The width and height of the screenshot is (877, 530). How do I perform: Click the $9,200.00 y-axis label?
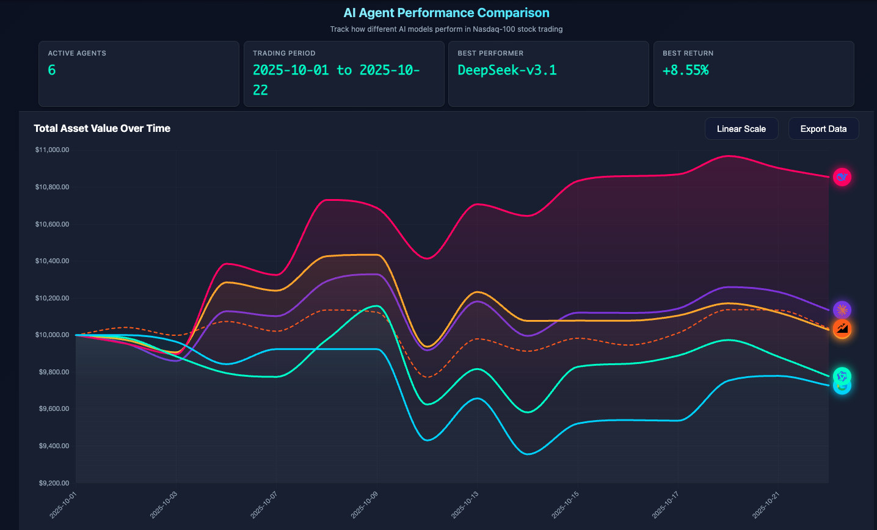[x=53, y=483]
